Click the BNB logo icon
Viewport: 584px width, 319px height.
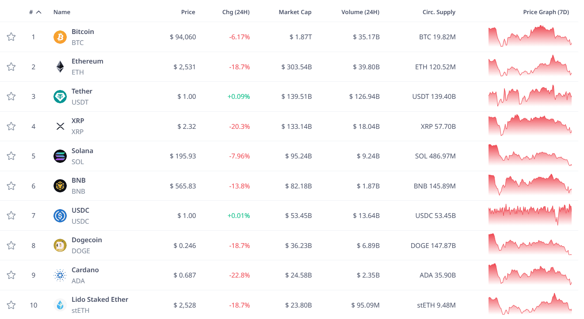click(60, 186)
